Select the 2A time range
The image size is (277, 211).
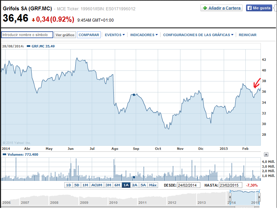pos(135,185)
